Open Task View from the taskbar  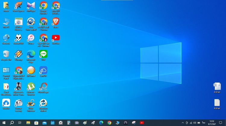pos(20,123)
